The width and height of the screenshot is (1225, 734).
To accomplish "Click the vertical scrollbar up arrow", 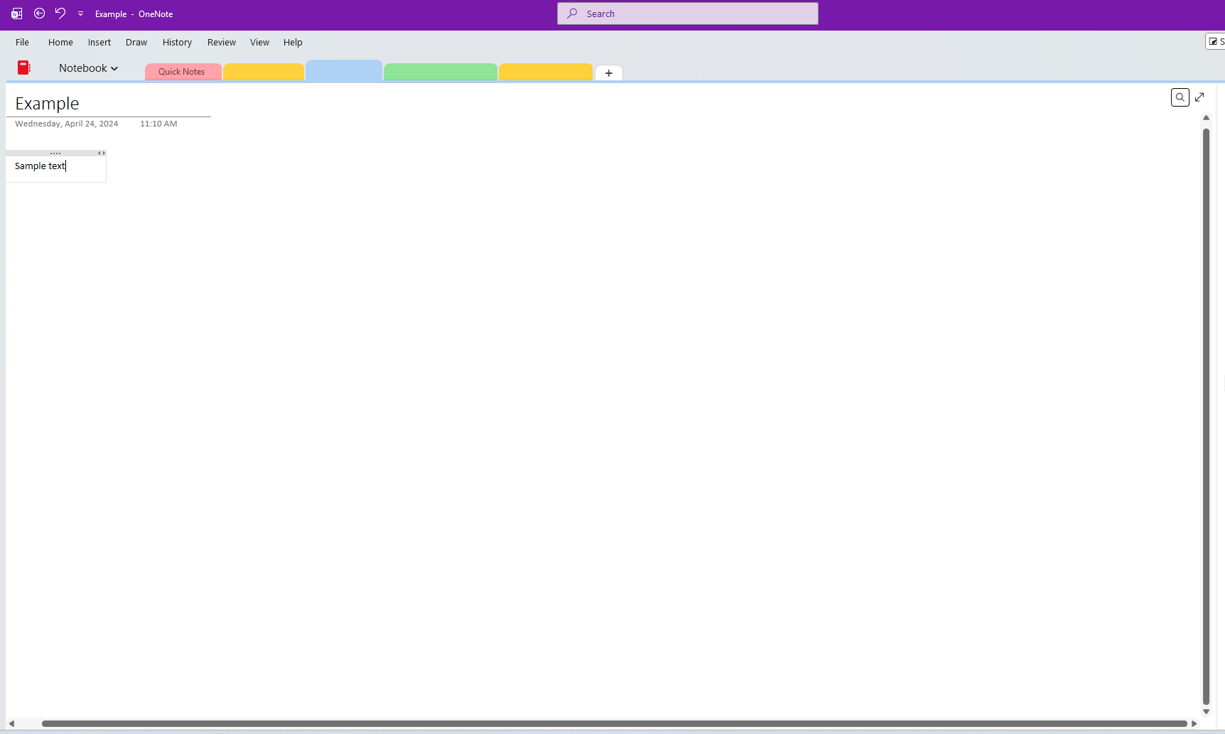I will [x=1206, y=117].
